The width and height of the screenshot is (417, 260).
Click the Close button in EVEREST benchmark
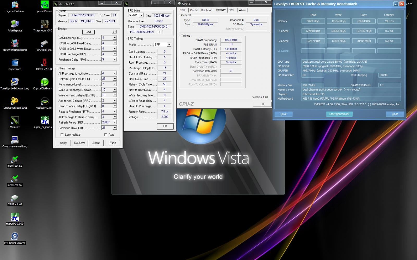[395, 114]
